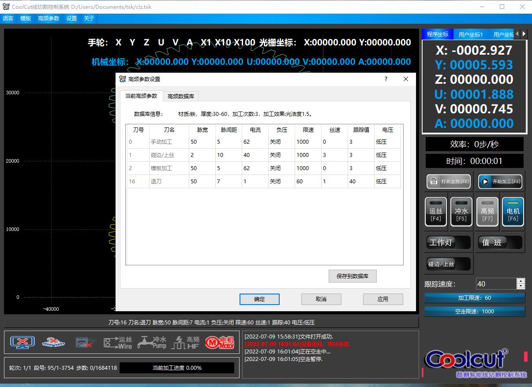Click the 当前加工进度 progress bar
Screen dimensions: 532x387
tap(177, 368)
